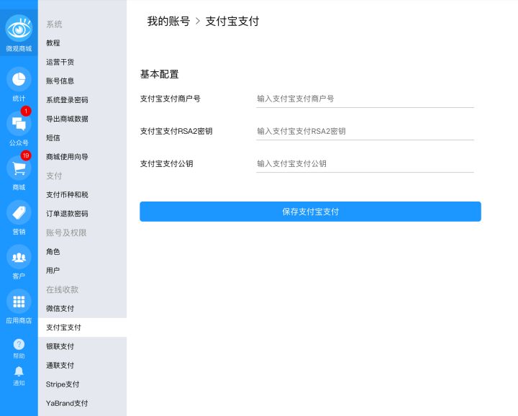Click the 微观商城 label text
Viewport: 518px width, 416px height.
19,49
